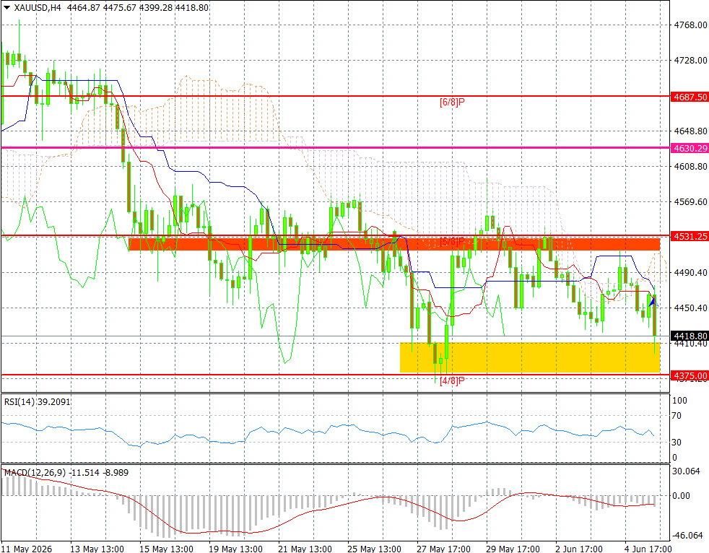Image resolution: width=709 pixels, height=553 pixels.
Task: Click the RSI(14) 39.2091 indicator label
Action: (x=37, y=401)
